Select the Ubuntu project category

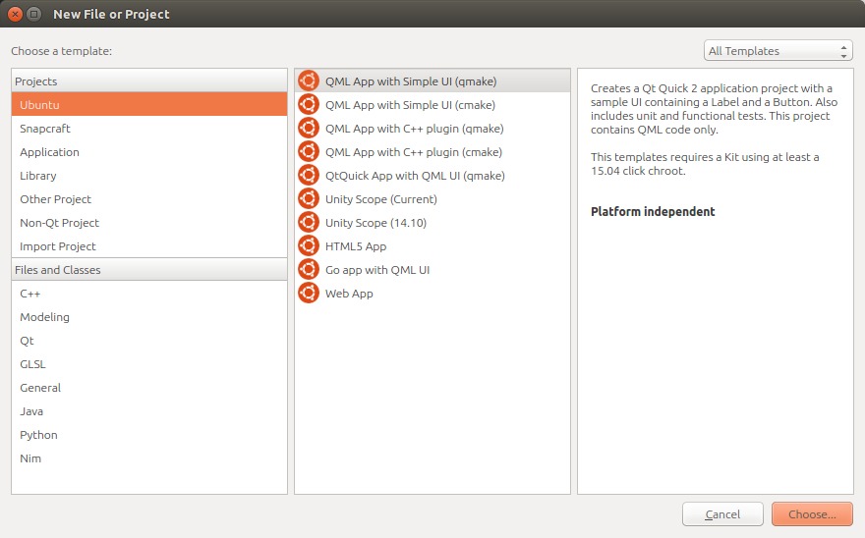pos(149,105)
